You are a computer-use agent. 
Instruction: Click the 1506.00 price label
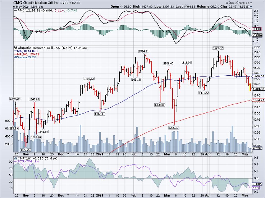(168, 64)
